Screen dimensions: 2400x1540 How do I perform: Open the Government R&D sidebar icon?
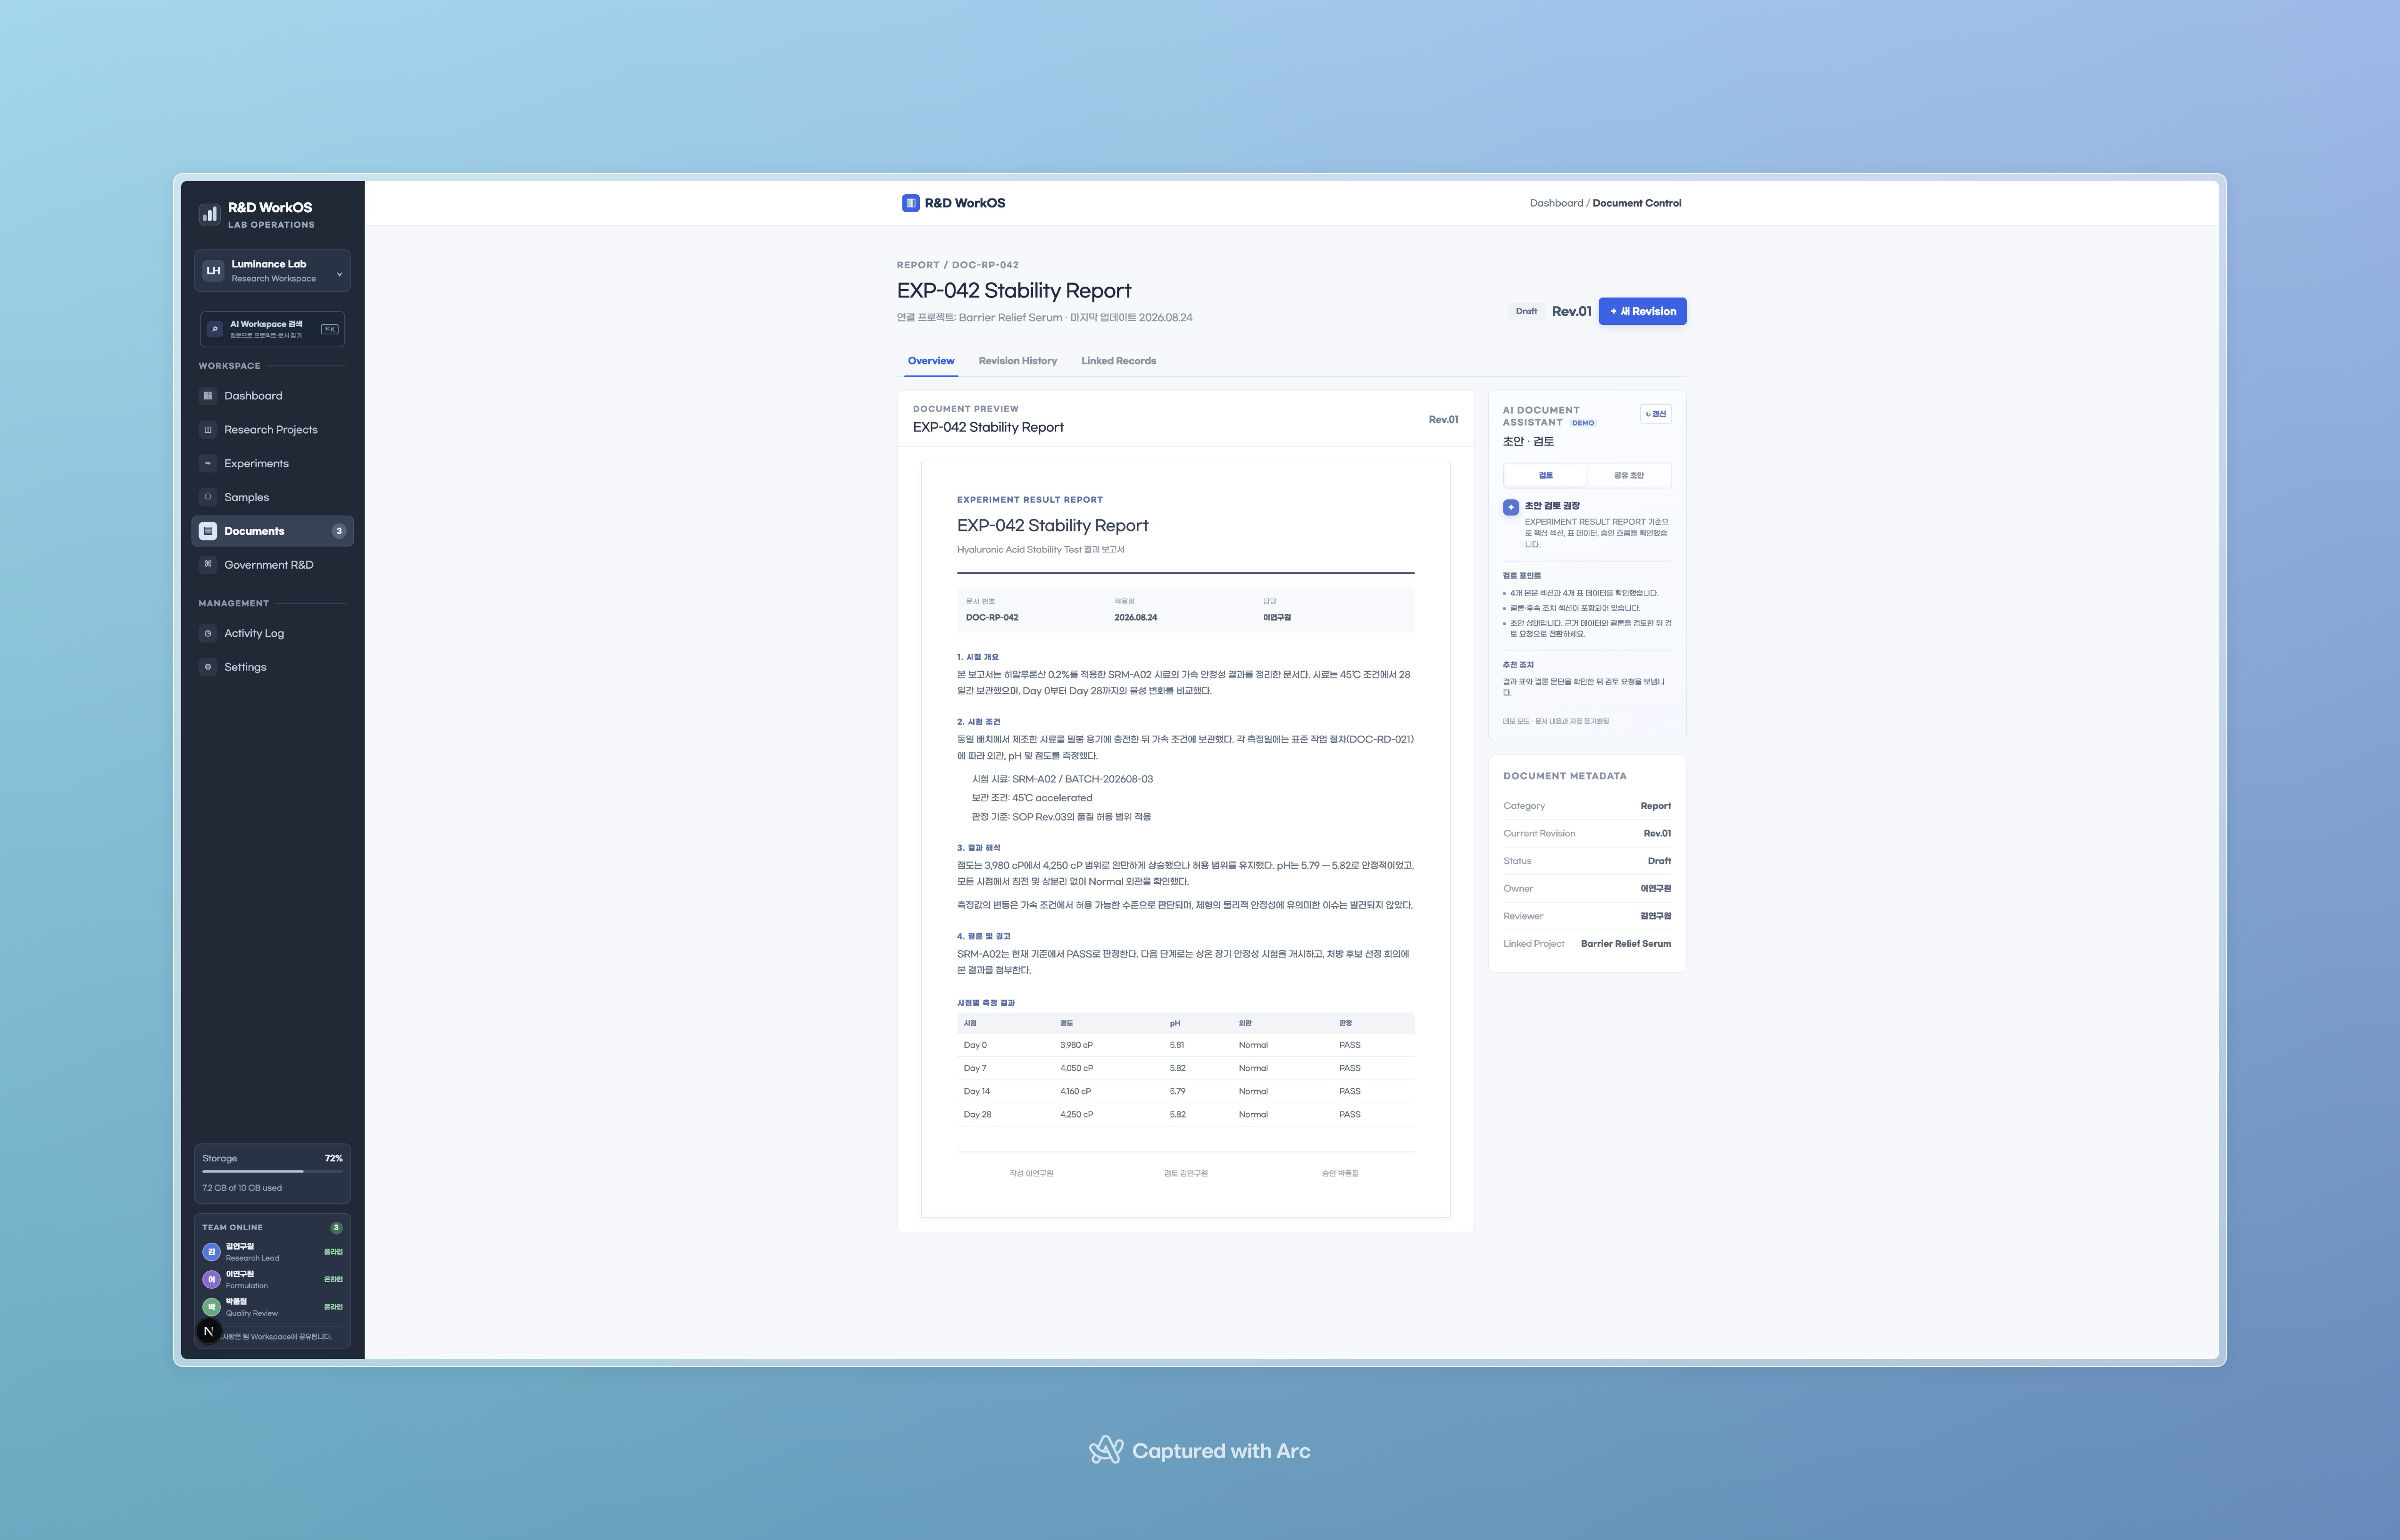tap(208, 564)
